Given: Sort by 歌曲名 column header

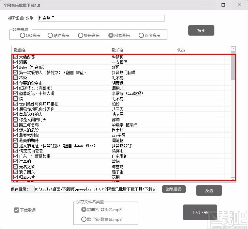Looking at the screenshot, I should click(20, 50).
